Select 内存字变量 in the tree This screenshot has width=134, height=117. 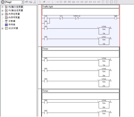(x=14, y=17)
